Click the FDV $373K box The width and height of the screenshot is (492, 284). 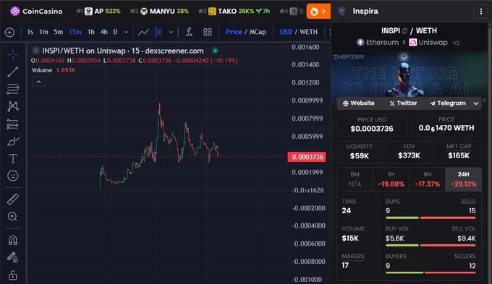point(409,152)
